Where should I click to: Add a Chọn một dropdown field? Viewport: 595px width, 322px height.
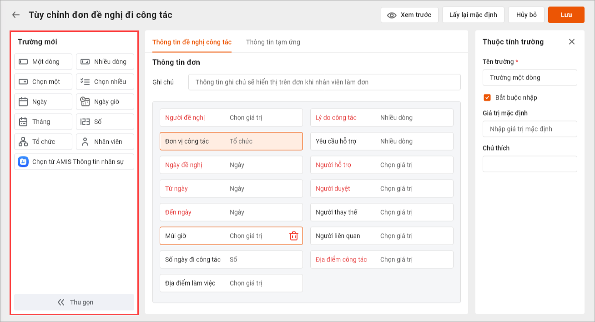(x=43, y=82)
